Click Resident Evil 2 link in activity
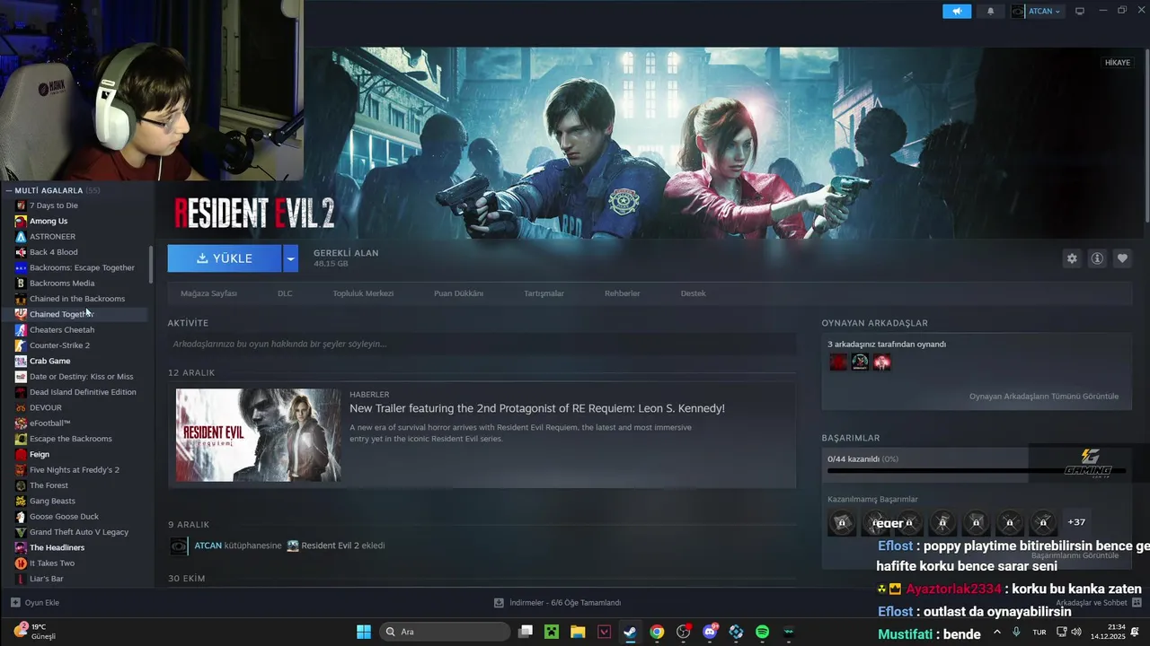The image size is (1150, 646). pyautogui.click(x=329, y=546)
